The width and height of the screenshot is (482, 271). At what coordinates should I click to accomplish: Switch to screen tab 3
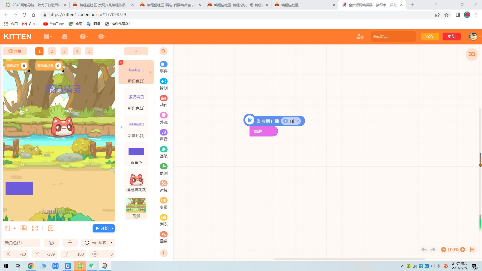[x=64, y=51]
